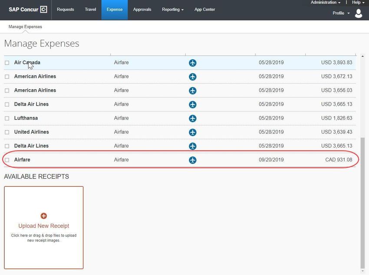Click the amount CAD 931.08
Screen dimensions: 369x275
click(339, 160)
